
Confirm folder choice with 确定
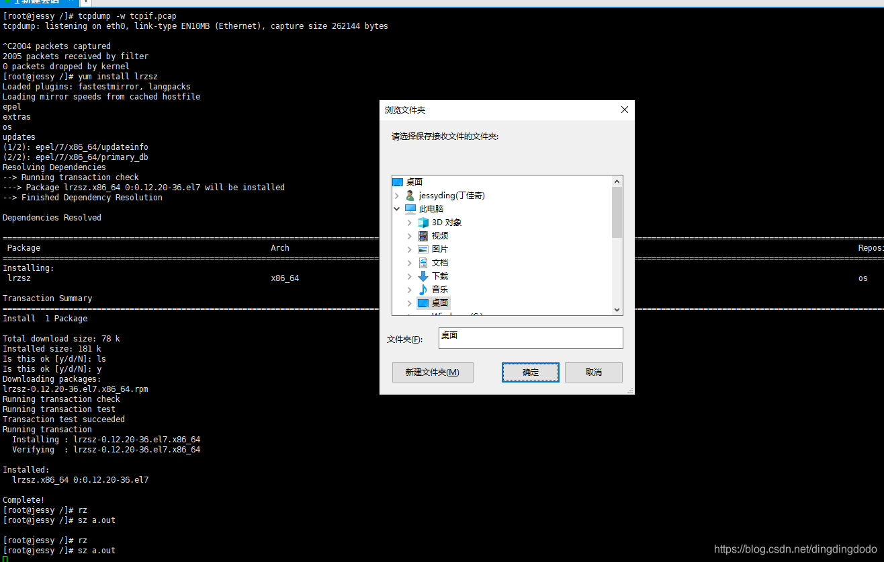[x=531, y=372]
